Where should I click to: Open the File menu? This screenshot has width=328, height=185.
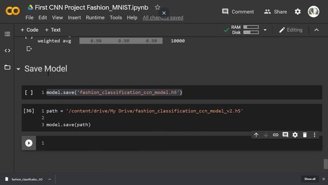click(30, 17)
